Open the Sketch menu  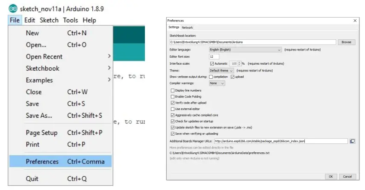pos(49,20)
